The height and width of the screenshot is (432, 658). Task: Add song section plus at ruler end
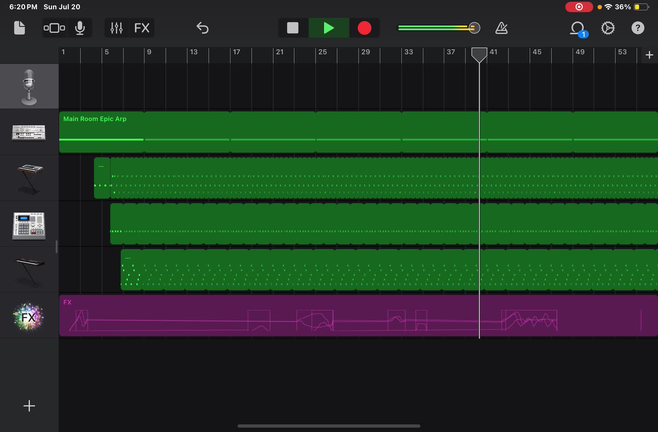click(649, 55)
